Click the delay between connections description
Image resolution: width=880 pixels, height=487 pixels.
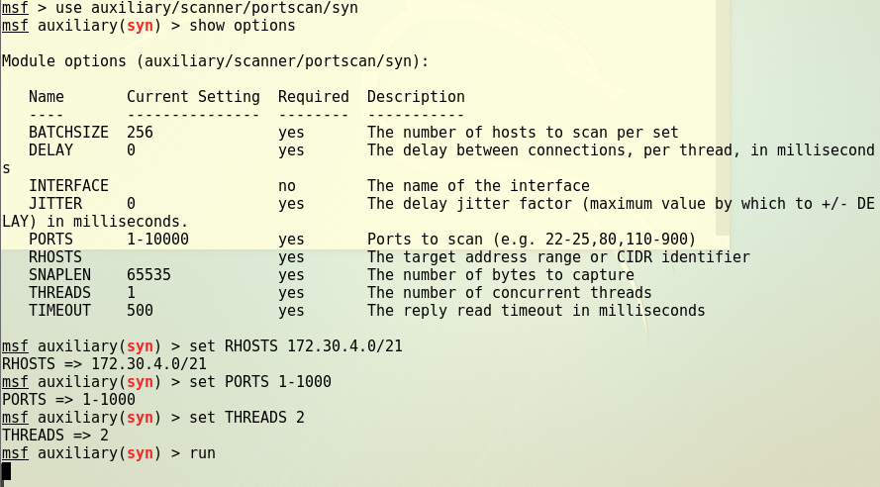621,150
